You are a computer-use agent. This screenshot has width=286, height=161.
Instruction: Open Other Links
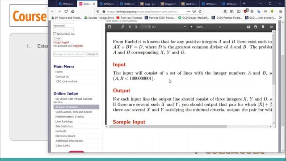tap(63, 146)
